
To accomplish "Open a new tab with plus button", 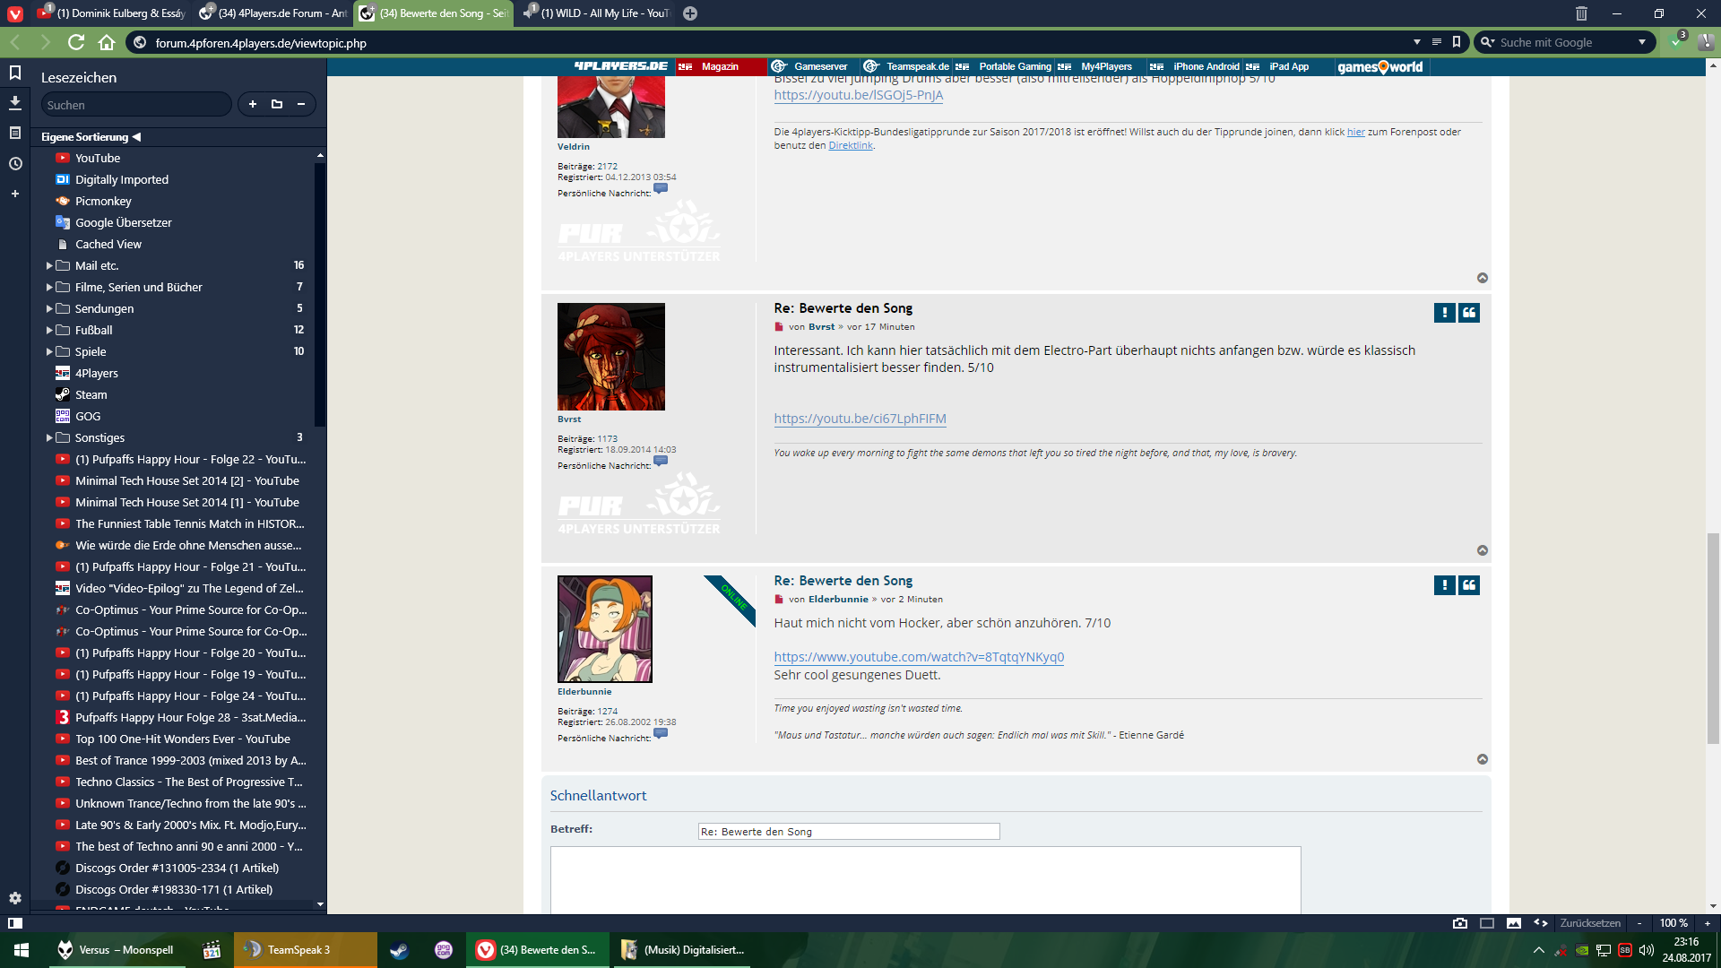I will pyautogui.click(x=690, y=13).
